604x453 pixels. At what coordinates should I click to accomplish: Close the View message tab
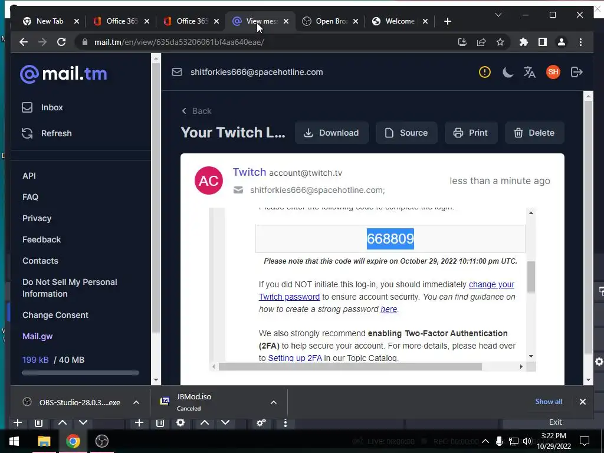click(286, 21)
